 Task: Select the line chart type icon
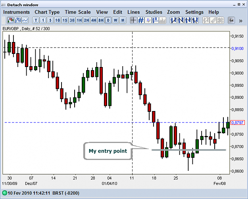25,20
